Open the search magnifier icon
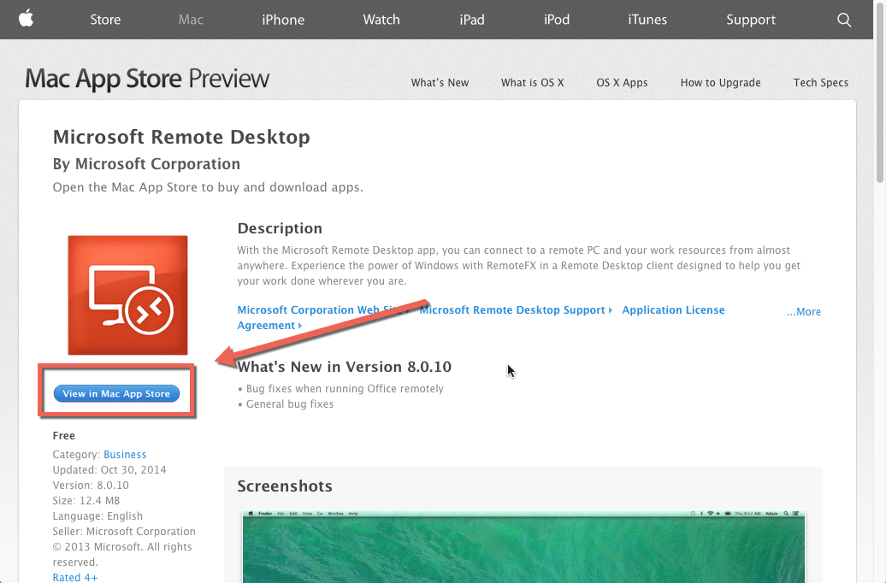Viewport: 886px width, 583px height. point(844,20)
